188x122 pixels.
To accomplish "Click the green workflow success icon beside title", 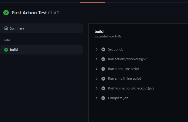I will click(6, 13).
